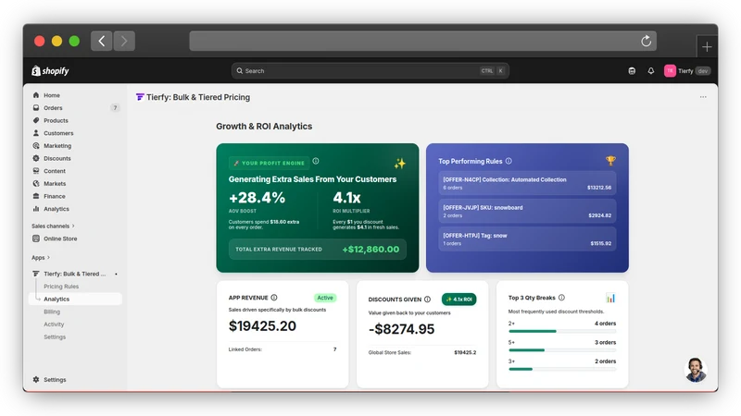This screenshot has width=741, height=416.
Task: Click the Tierfy app title icon
Action: tap(140, 97)
